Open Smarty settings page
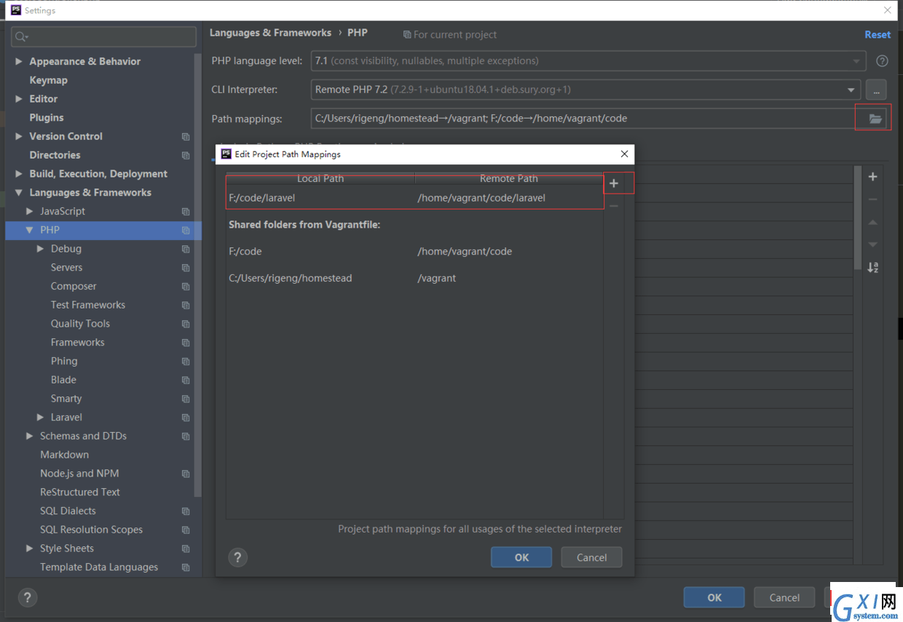Image resolution: width=903 pixels, height=622 pixels. [66, 399]
